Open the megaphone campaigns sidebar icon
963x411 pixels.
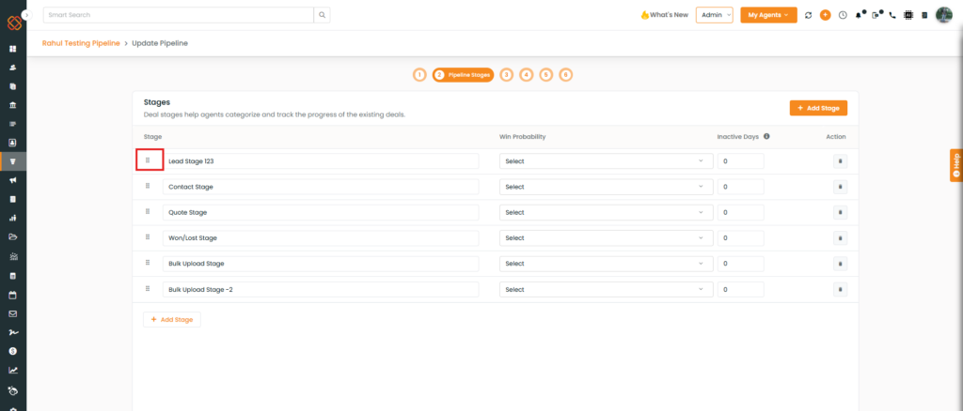pyautogui.click(x=13, y=180)
